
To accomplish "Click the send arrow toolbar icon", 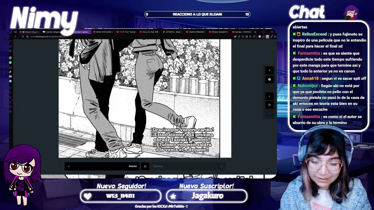I will pyautogui.click(x=250, y=37).
